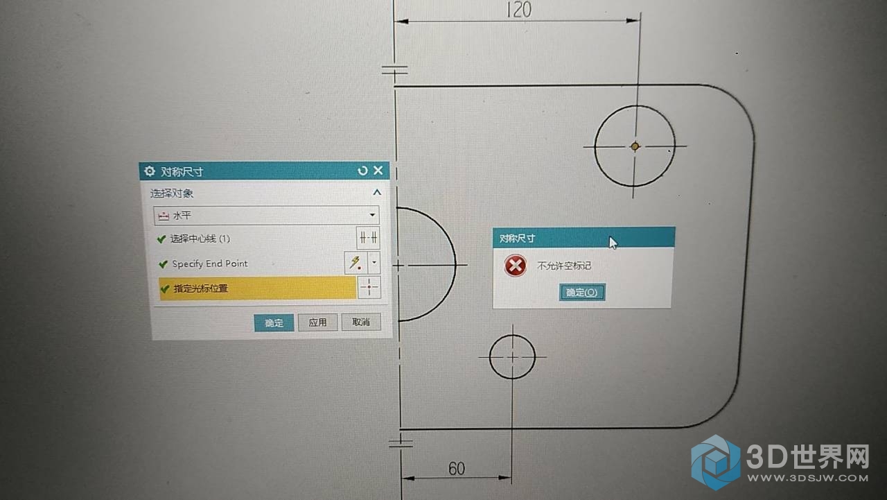Click 确定(O) in the error message box
Screen dimensions: 887x500
coord(582,293)
